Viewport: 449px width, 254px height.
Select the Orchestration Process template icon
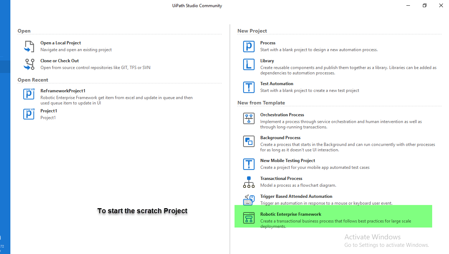click(248, 118)
